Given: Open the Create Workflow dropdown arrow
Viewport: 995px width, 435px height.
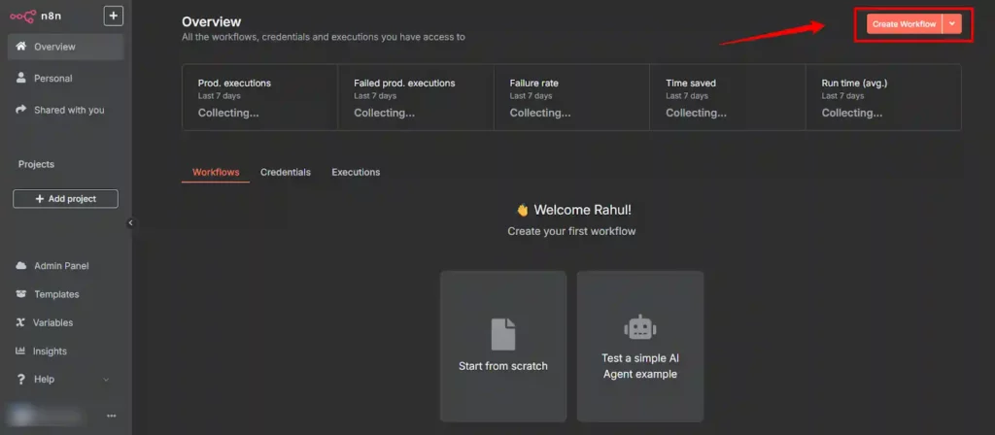Looking at the screenshot, I should pyautogui.click(x=952, y=24).
